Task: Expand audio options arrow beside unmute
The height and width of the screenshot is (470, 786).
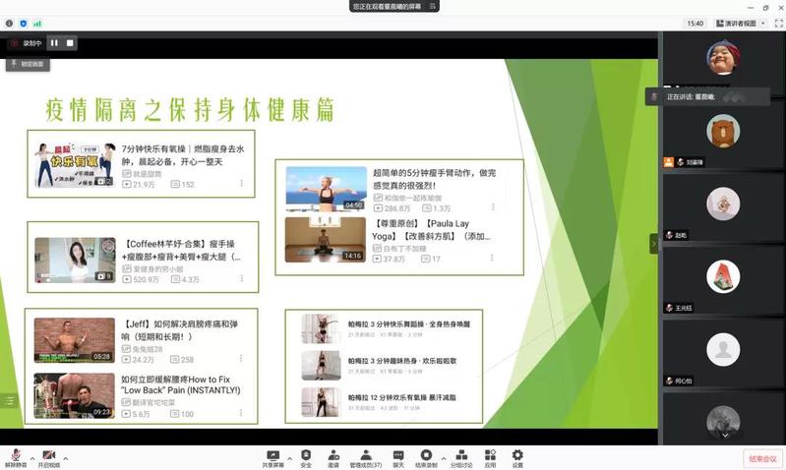Action: point(31,458)
